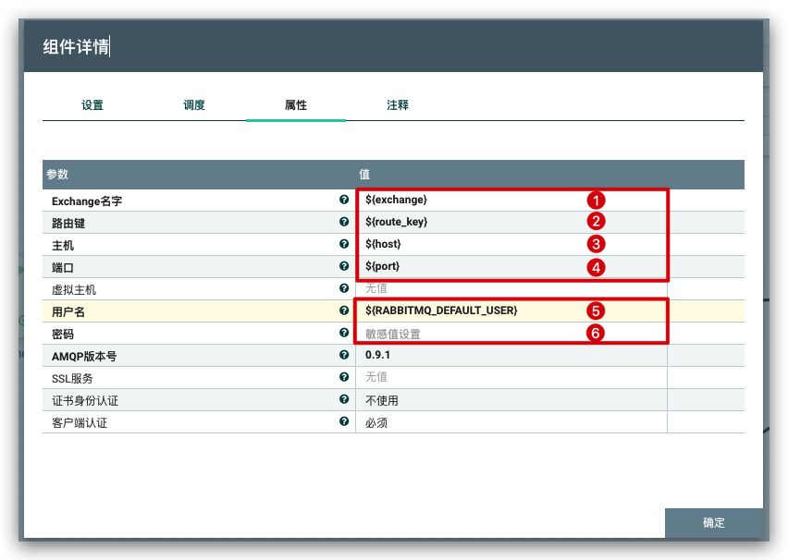Click help icon beside Exchange名字
The image size is (788, 560).
(x=344, y=200)
